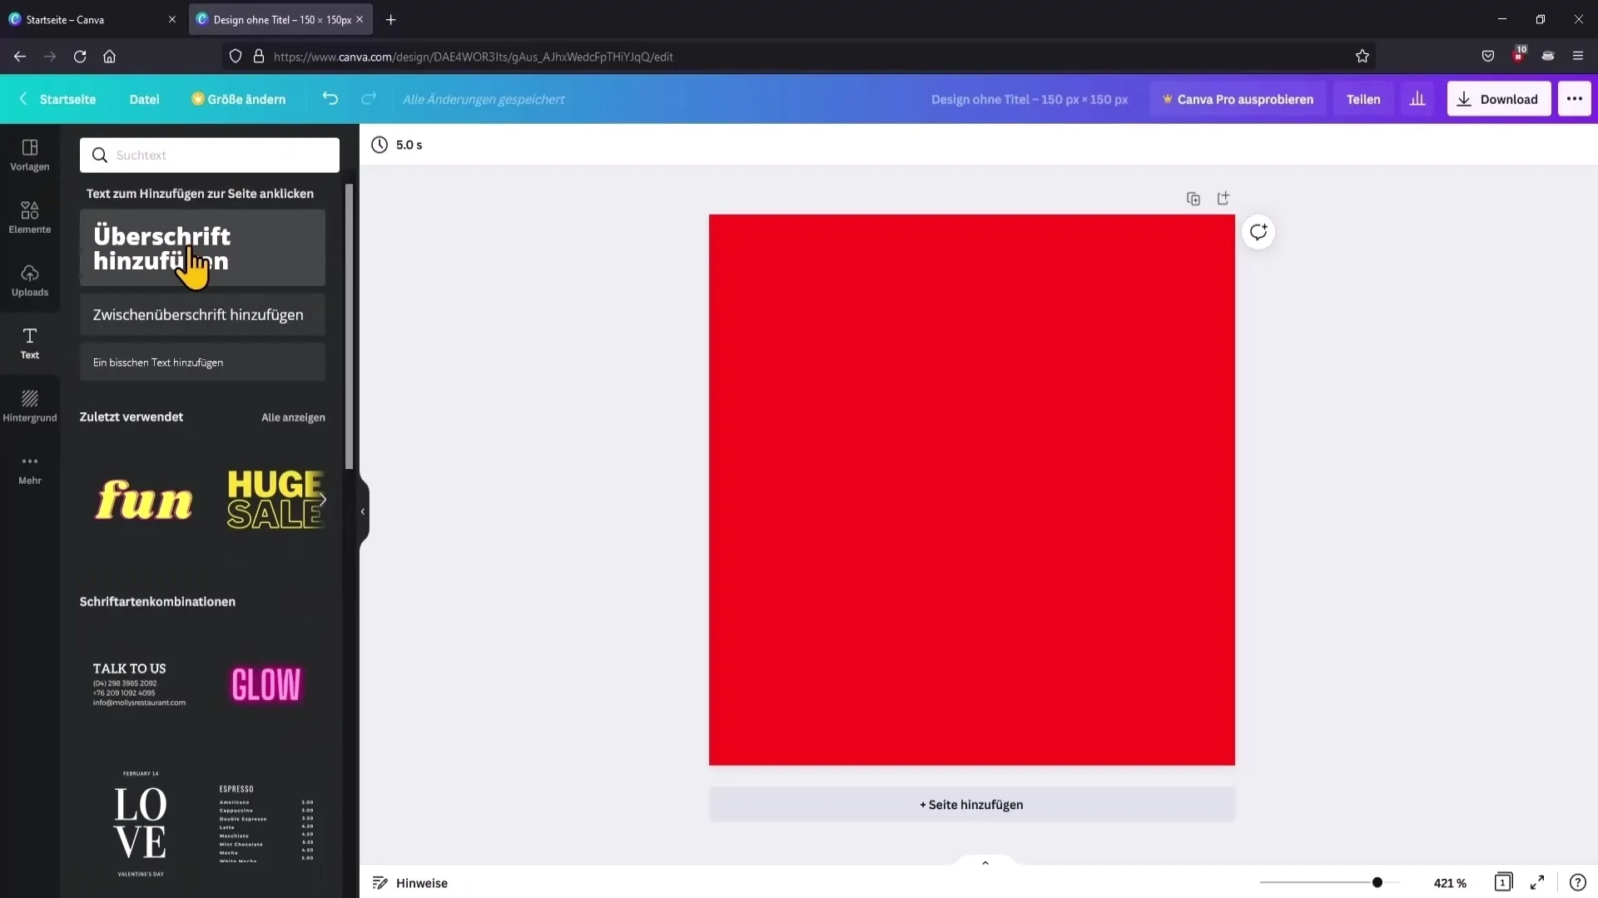Image resolution: width=1598 pixels, height=898 pixels.
Task: Click the Mehr more tools icon
Action: tap(30, 461)
